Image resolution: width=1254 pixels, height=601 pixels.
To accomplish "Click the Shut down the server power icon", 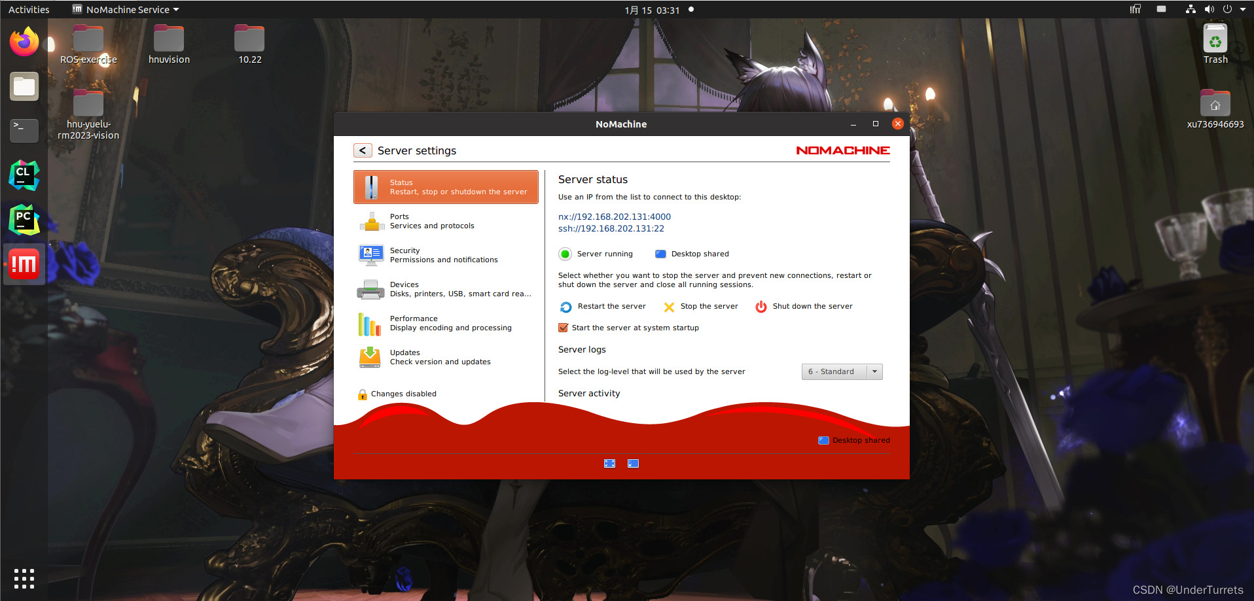I will [x=761, y=307].
